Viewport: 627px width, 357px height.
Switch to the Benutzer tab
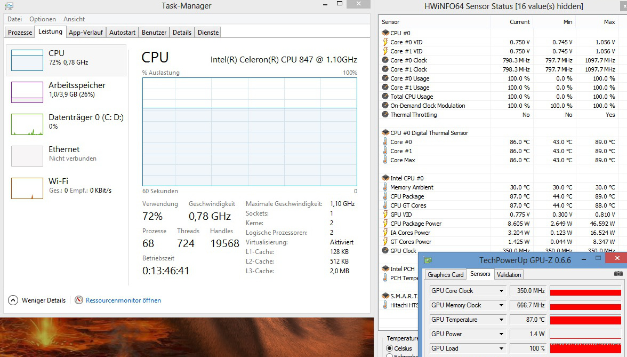pos(154,33)
